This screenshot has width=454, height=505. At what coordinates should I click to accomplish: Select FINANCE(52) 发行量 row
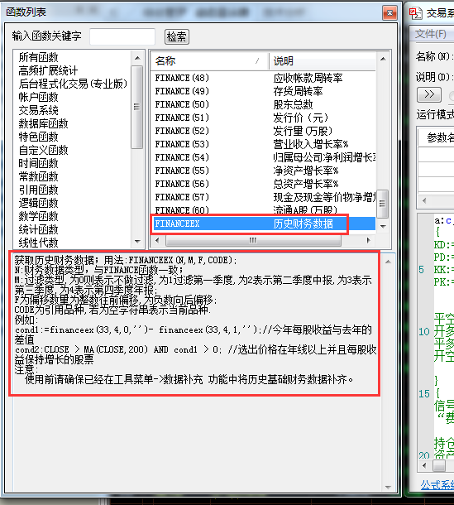tap(263, 131)
